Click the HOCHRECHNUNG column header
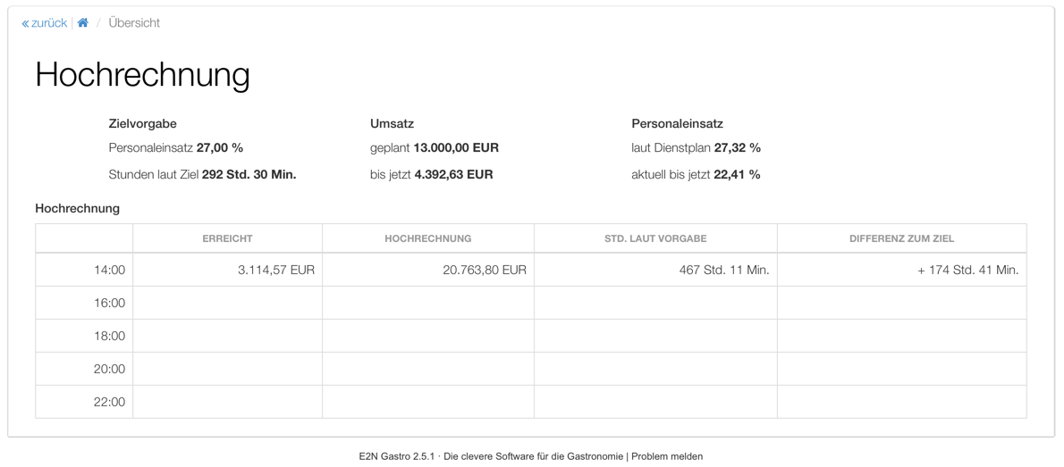The height and width of the screenshot is (467, 1064). click(x=428, y=238)
